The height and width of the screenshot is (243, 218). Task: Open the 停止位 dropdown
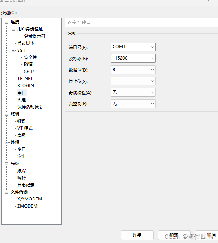(x=133, y=81)
